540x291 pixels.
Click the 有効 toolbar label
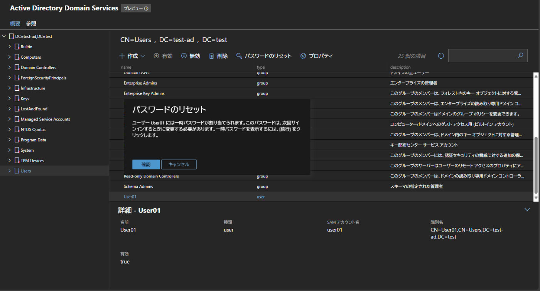[167, 56]
